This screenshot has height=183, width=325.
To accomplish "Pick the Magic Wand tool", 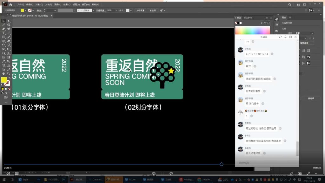I will click(x=3, y=25).
